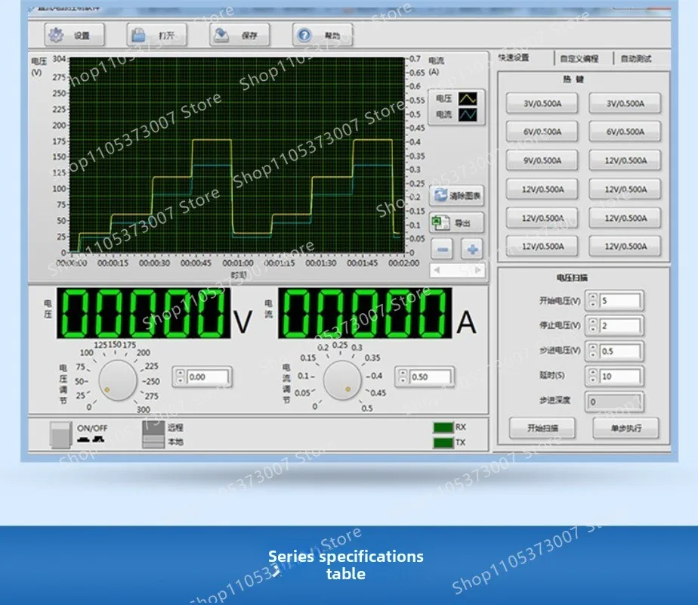Click the minus zoom-out chart button
Image resolution: width=698 pixels, height=605 pixels.
(443, 250)
